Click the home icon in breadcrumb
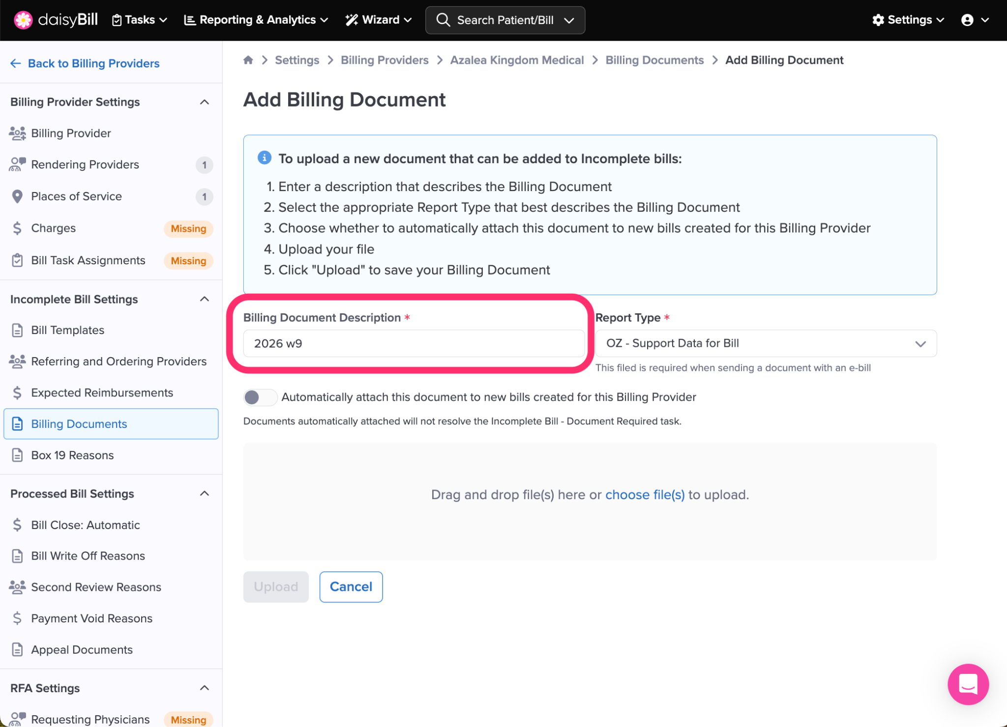Image resolution: width=1007 pixels, height=727 pixels. pos(248,60)
